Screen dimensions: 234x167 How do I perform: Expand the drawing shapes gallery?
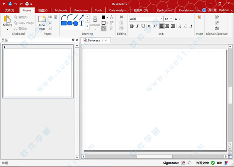click(x=87, y=27)
